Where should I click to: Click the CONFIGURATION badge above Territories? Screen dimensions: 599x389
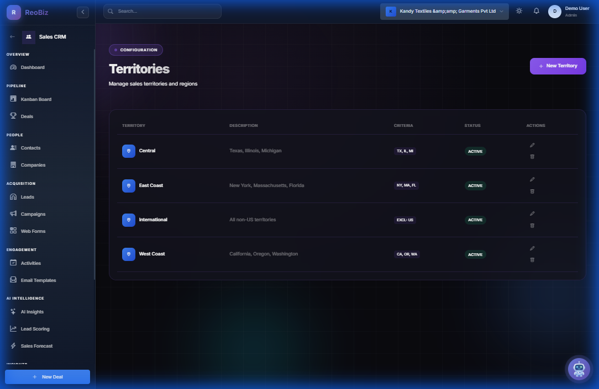coord(135,50)
